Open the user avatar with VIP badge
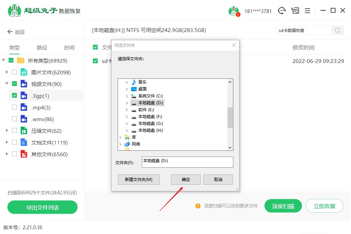Image resolution: width=351 pixels, height=234 pixels. pyautogui.click(x=234, y=11)
